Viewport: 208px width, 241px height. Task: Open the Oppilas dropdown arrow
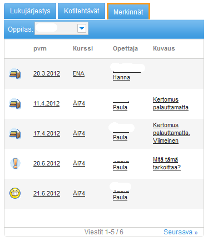click(82, 28)
